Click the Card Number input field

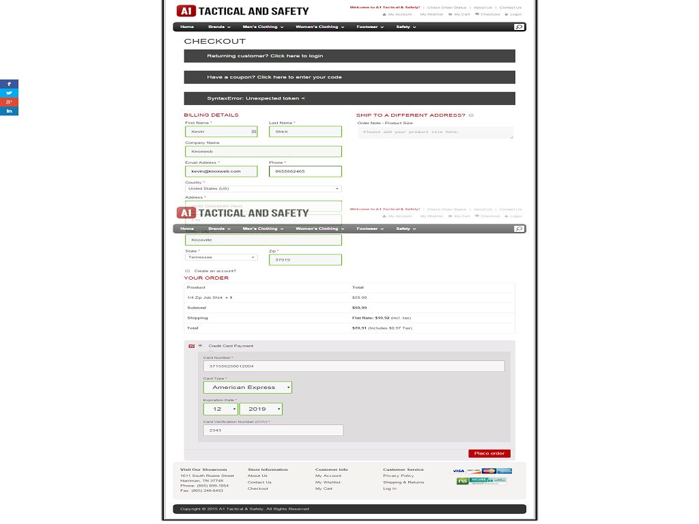pos(354,366)
